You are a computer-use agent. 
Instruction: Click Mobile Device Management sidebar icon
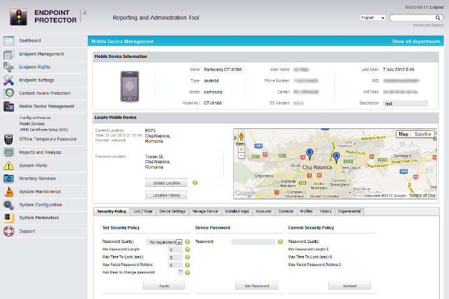9,106
